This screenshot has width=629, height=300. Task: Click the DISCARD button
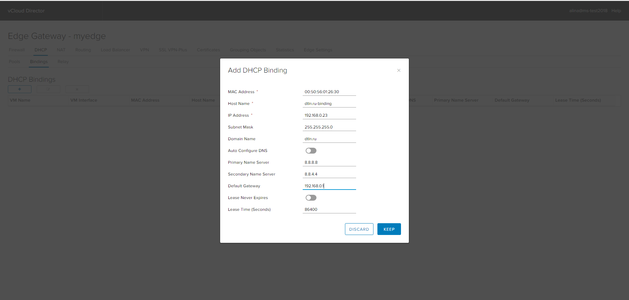[359, 229]
